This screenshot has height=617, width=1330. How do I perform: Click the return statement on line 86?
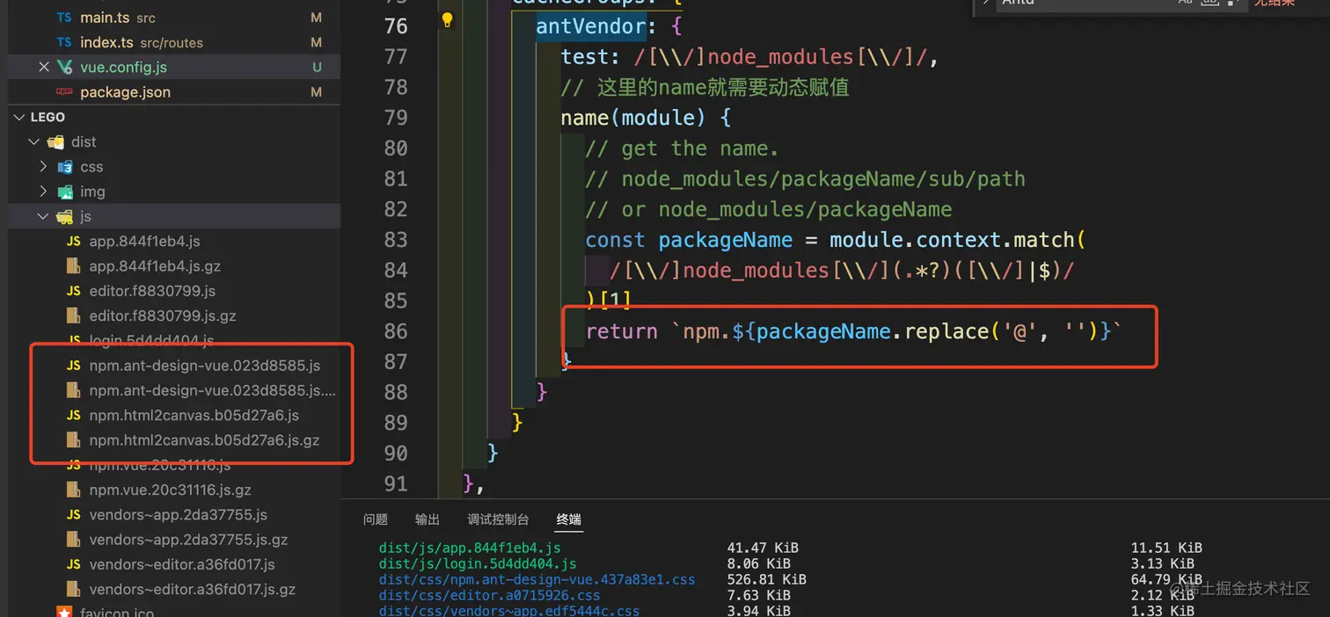click(855, 331)
